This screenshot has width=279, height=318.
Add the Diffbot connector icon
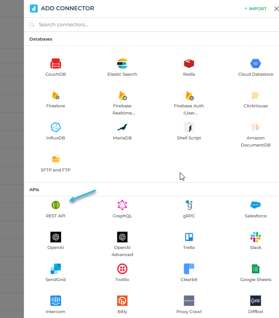[x=255, y=301]
